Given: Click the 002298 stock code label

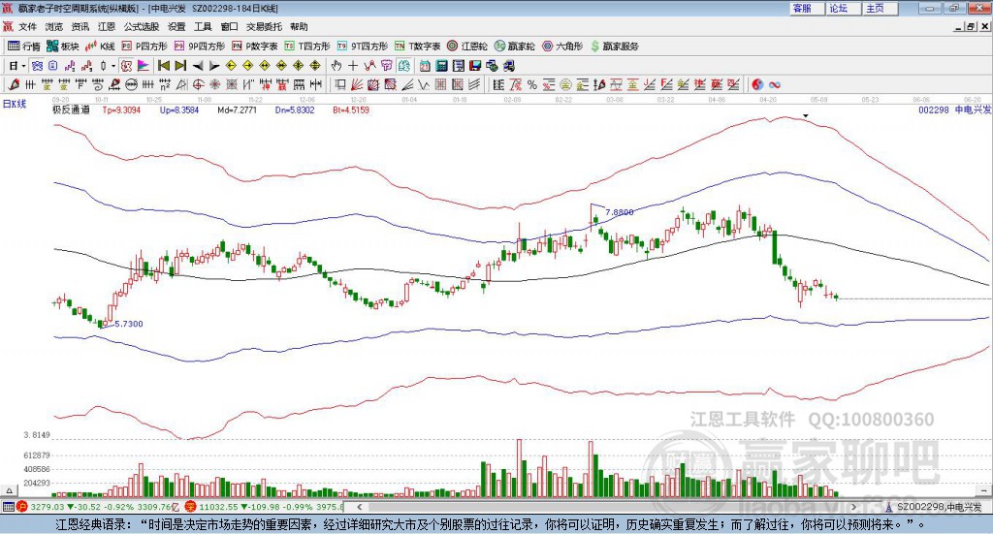Looking at the screenshot, I should 934,110.
